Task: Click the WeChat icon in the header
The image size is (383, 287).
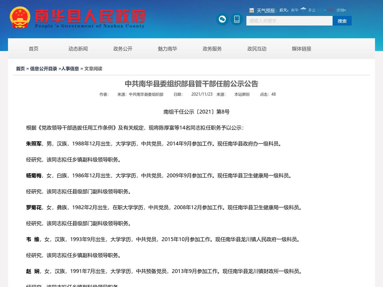Action: point(222,19)
